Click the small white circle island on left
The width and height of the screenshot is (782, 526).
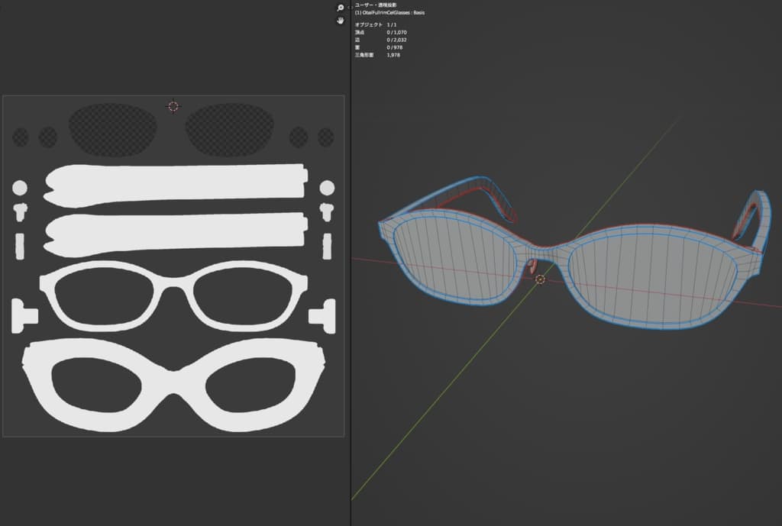(20, 188)
